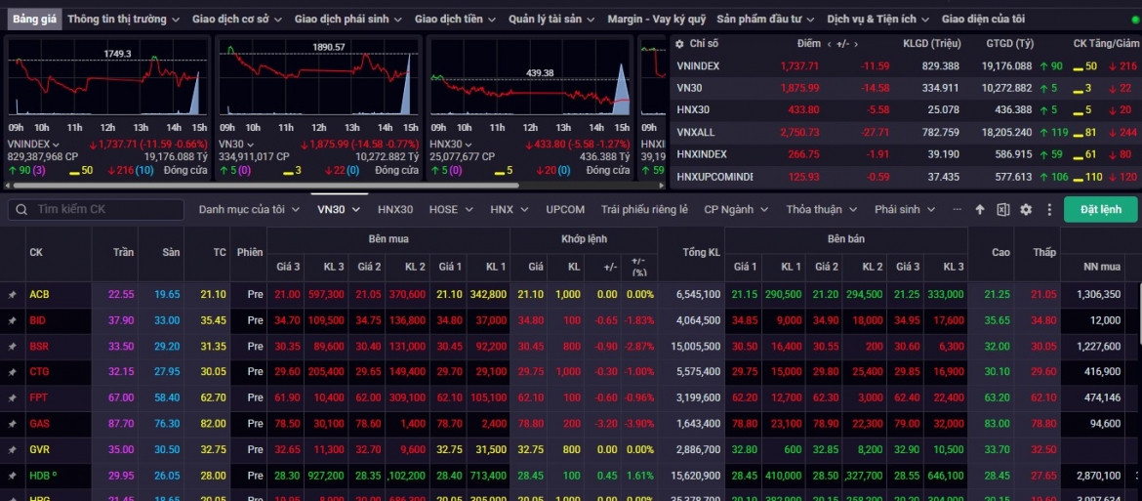Show more tabs via horizontal ellipsis
1142x501 pixels.
(957, 209)
